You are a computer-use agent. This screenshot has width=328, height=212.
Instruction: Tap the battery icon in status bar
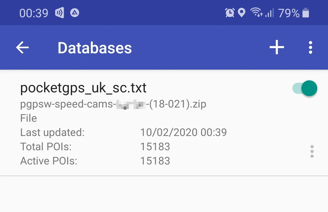[x=306, y=13]
